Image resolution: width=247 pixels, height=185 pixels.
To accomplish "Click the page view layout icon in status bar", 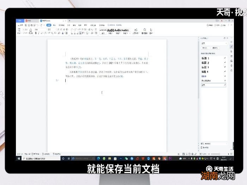I will (x=183, y=154).
